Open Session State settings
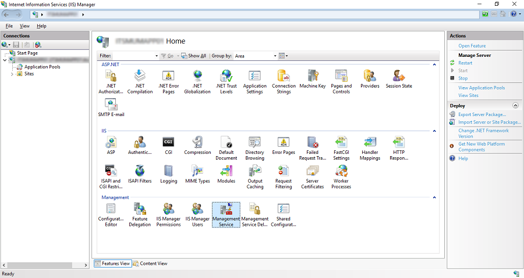Screen dimensions: 524x278 click(399, 79)
